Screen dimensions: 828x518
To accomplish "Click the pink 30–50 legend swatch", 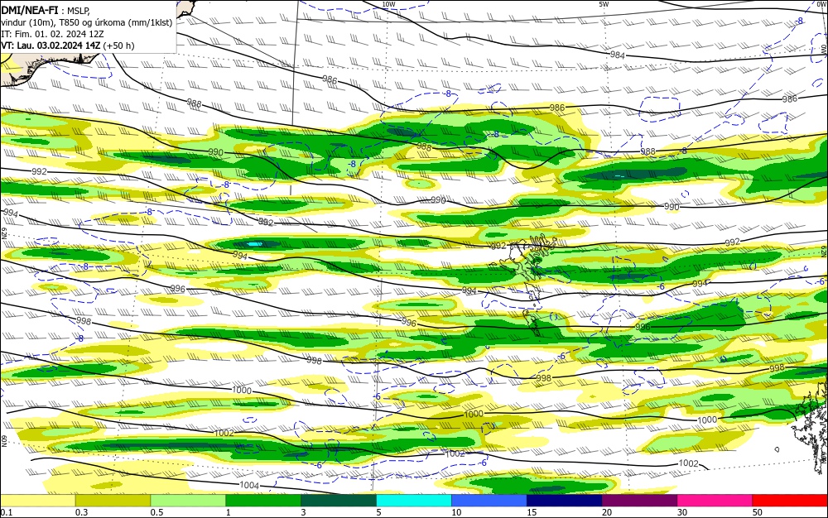I will tap(715, 500).
